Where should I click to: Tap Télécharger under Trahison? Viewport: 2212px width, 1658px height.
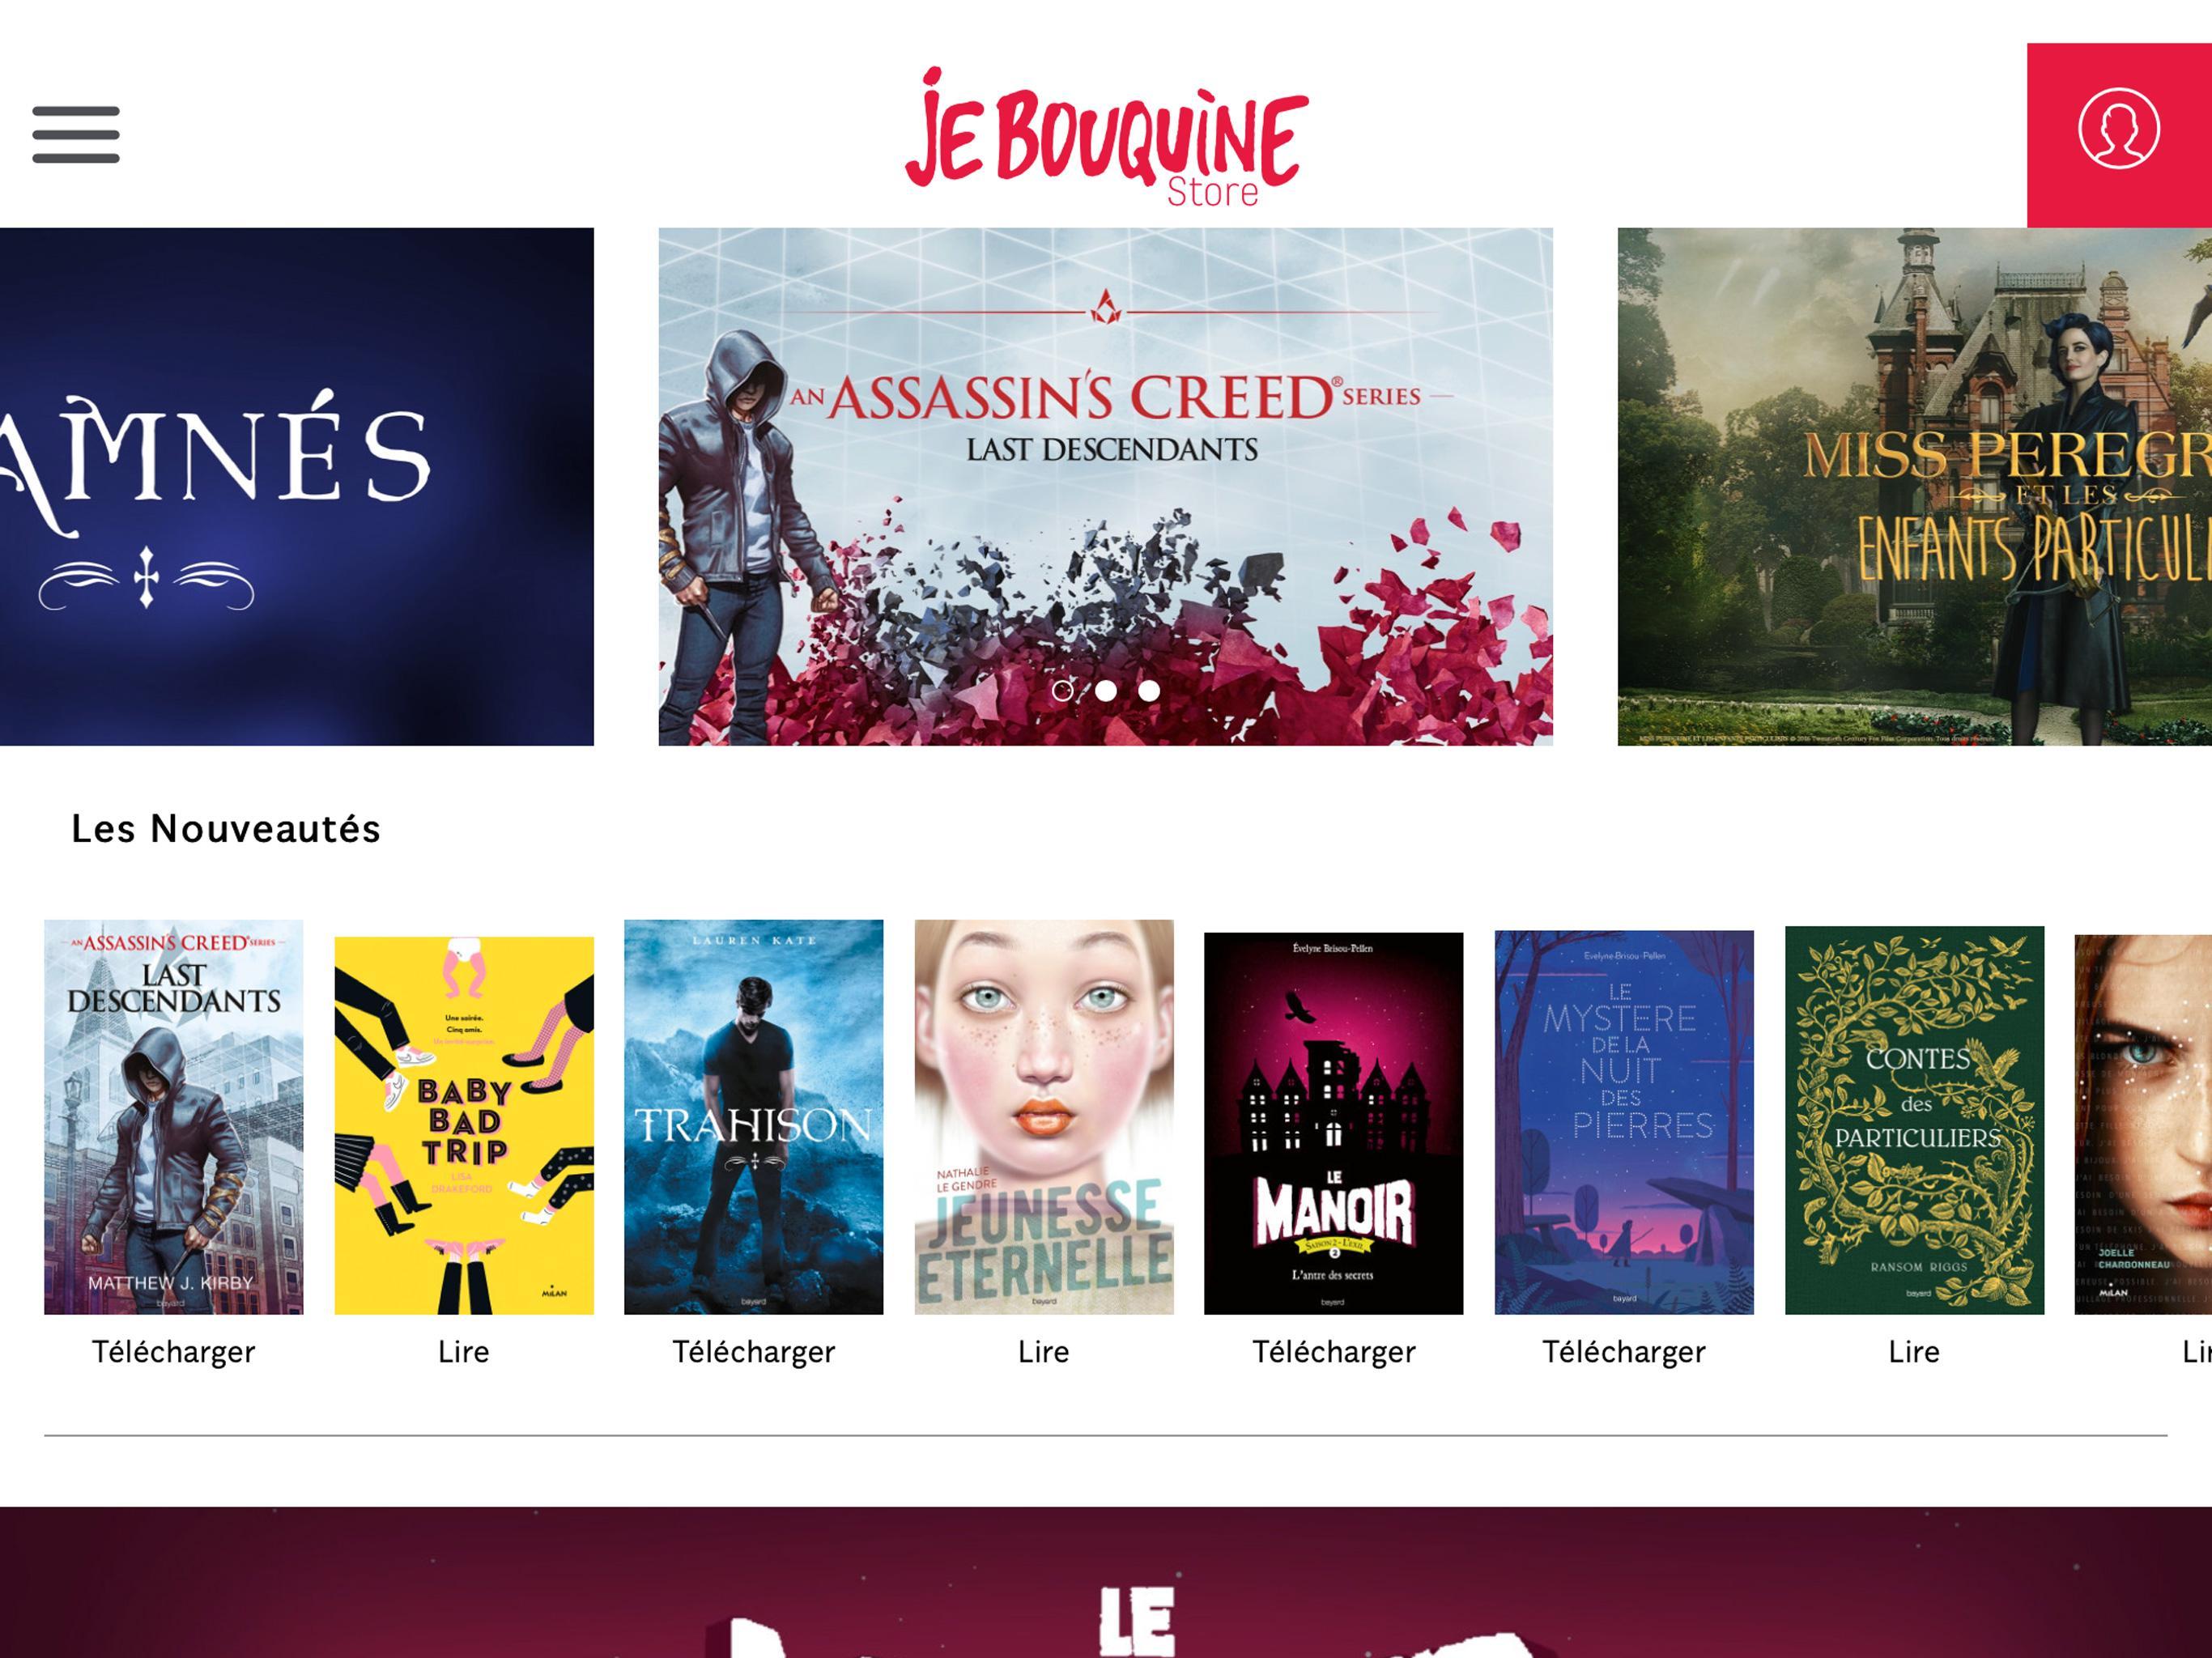[x=754, y=1352]
